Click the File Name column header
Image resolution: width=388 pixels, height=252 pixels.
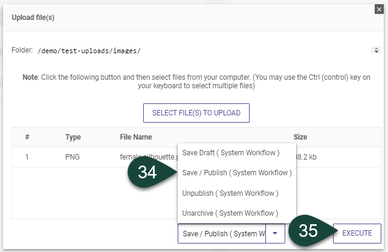pyautogui.click(x=136, y=137)
